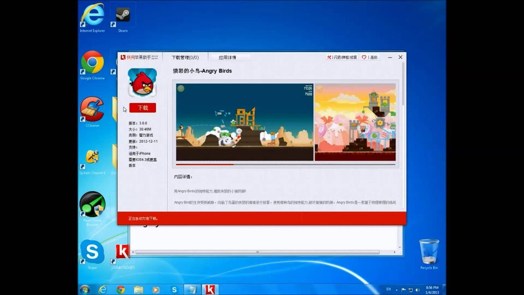Click the EN language indicator

click(388, 290)
